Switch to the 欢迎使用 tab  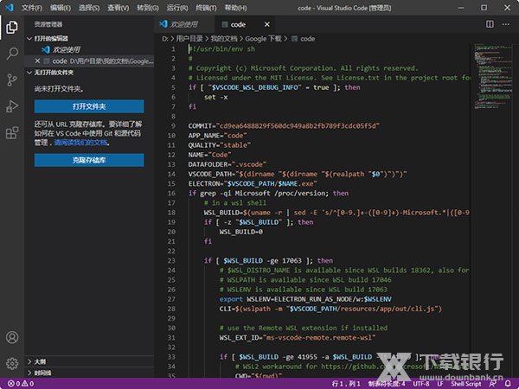[184, 24]
